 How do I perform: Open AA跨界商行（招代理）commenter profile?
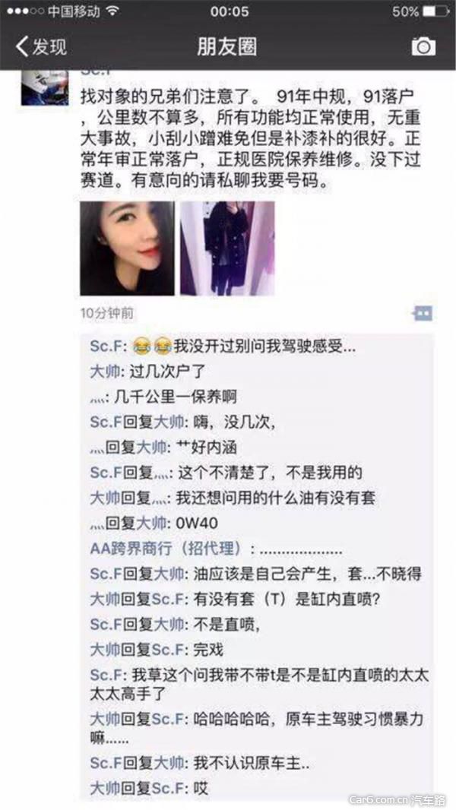pos(166,549)
